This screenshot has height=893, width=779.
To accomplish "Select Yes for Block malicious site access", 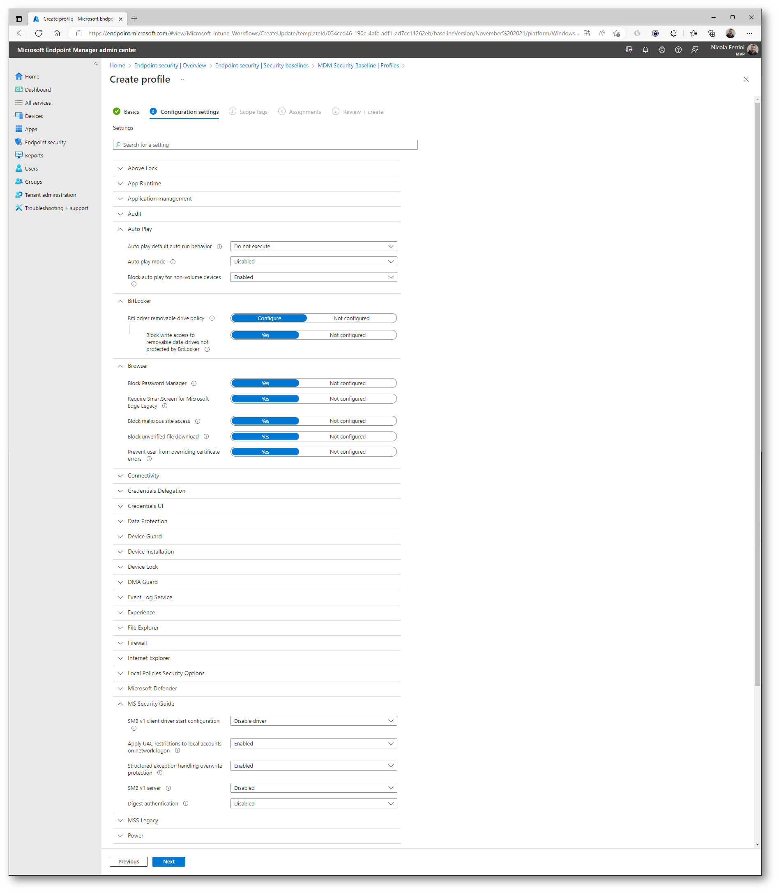I will (265, 421).
